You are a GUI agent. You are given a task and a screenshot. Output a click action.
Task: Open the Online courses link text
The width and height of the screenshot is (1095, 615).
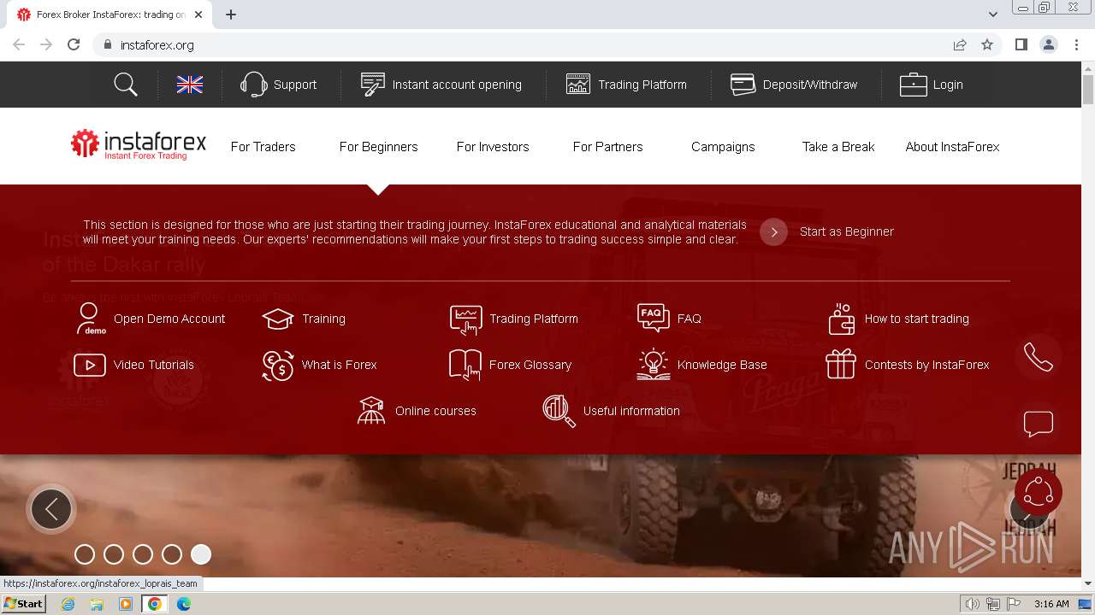435,411
